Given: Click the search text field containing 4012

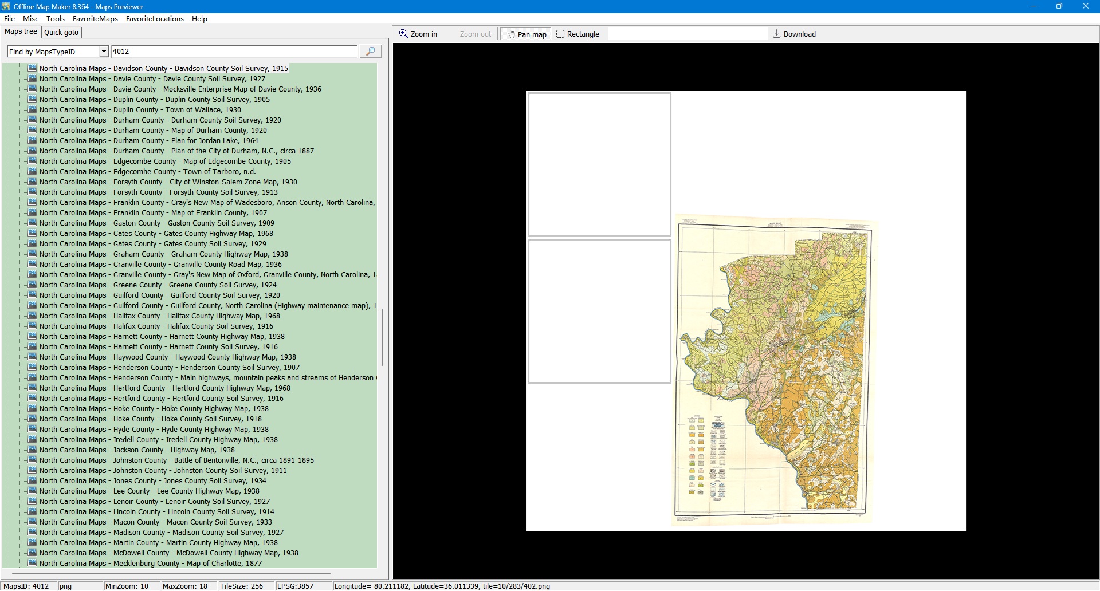Looking at the screenshot, I should (x=234, y=52).
